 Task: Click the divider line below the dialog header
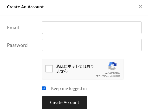(74, 16)
